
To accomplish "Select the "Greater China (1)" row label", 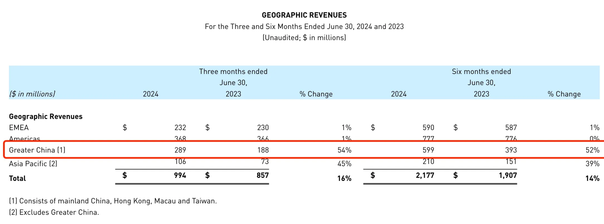I will [37, 150].
